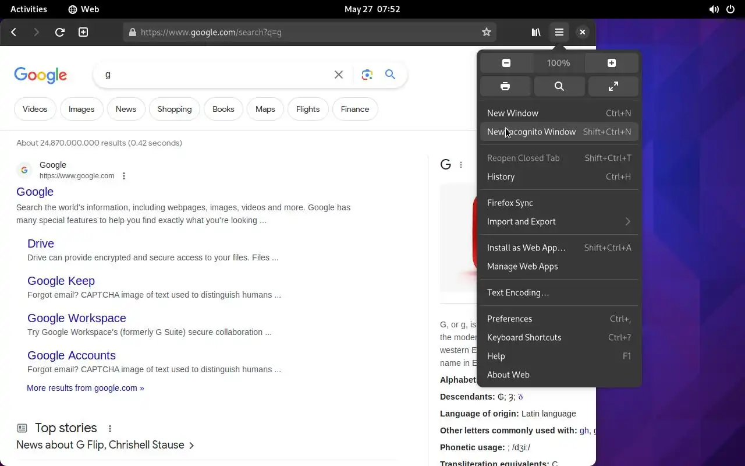This screenshot has height=466, width=745.
Task: Switch to Finance results
Action: coord(355,109)
